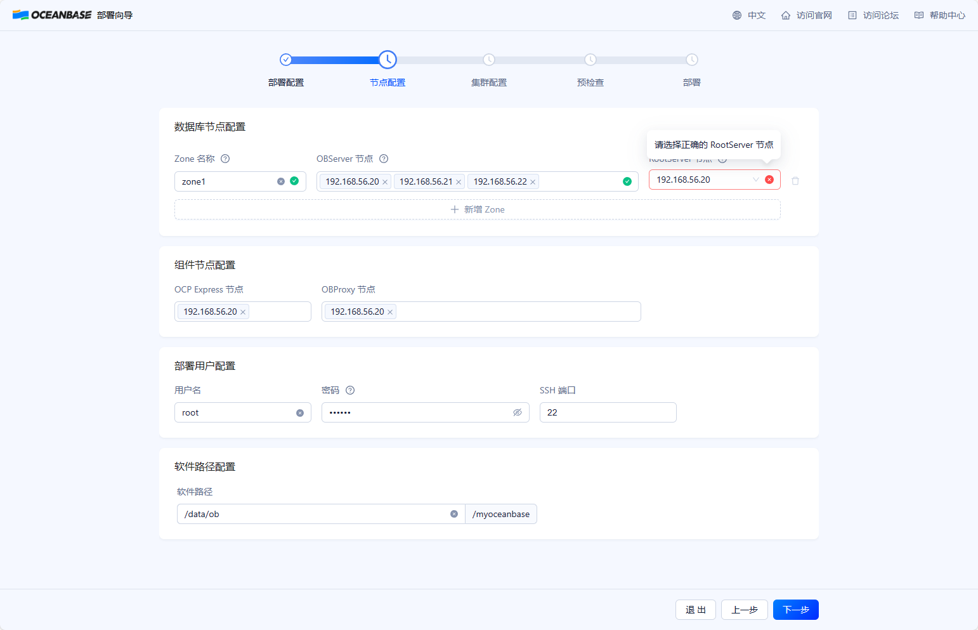Click the /myoceanbase path suffix
978x630 pixels.
pyautogui.click(x=501, y=514)
